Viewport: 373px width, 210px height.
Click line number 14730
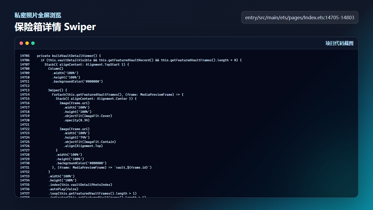[x=25, y=163]
